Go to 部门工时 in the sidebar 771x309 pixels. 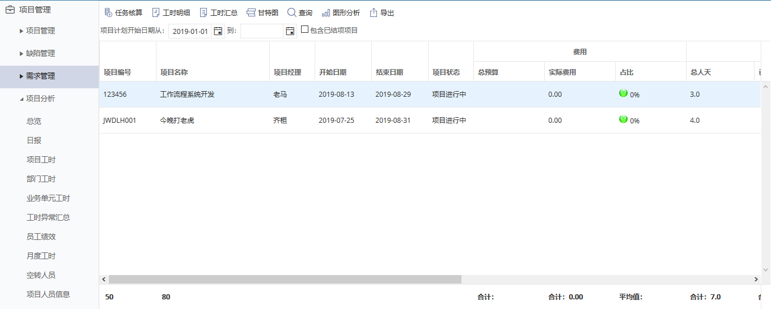pyautogui.click(x=41, y=179)
